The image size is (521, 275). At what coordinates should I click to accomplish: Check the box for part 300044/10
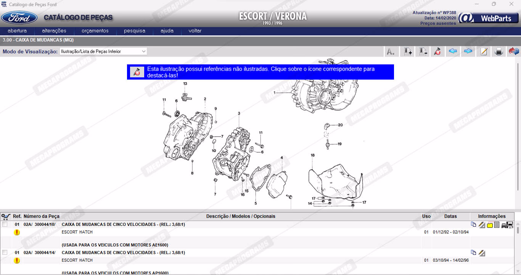pos(5,225)
